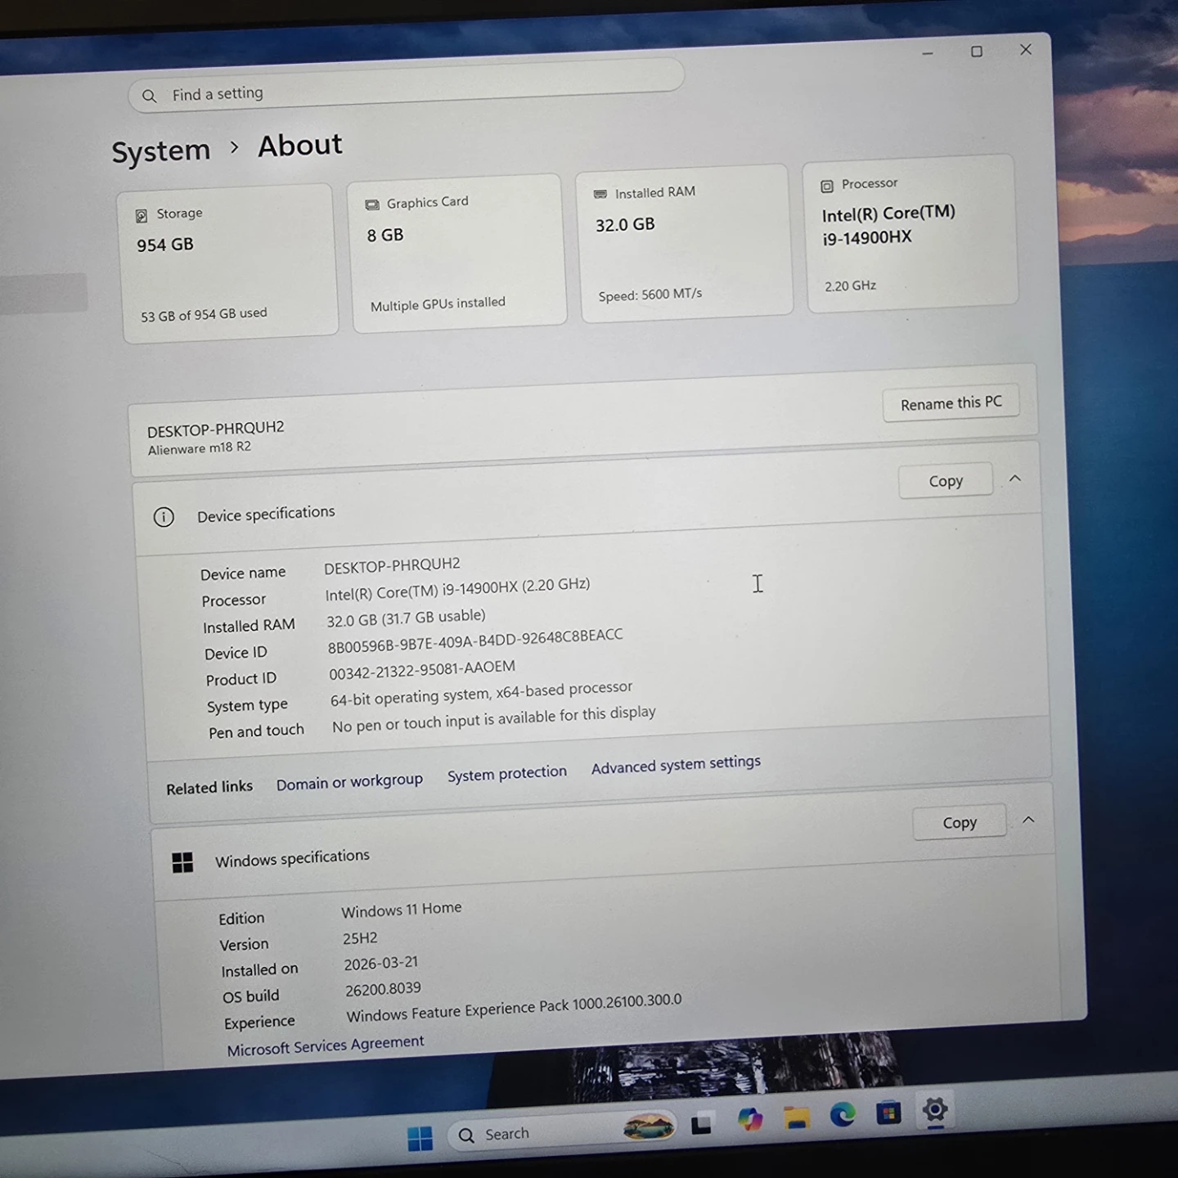Click the Multiple GPUs installed text

tap(438, 304)
